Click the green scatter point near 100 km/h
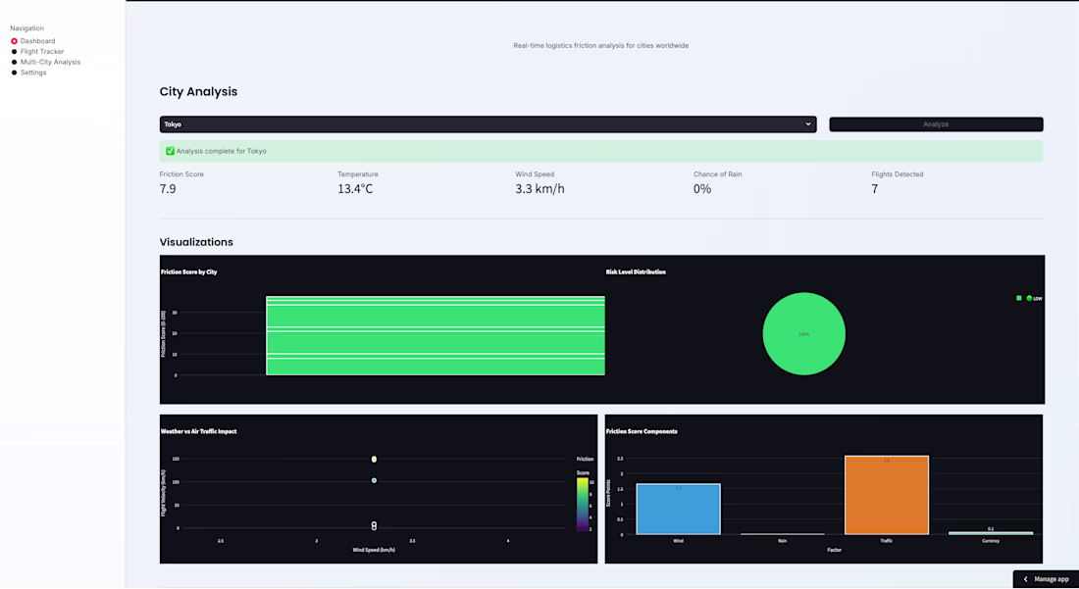 click(374, 480)
